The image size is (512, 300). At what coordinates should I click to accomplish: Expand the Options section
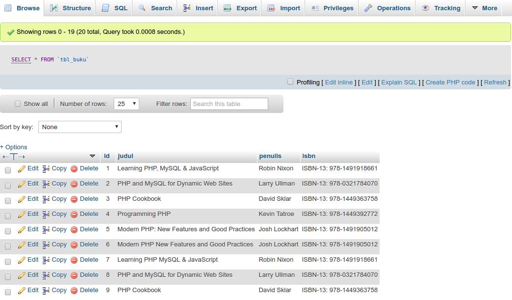tap(13, 147)
